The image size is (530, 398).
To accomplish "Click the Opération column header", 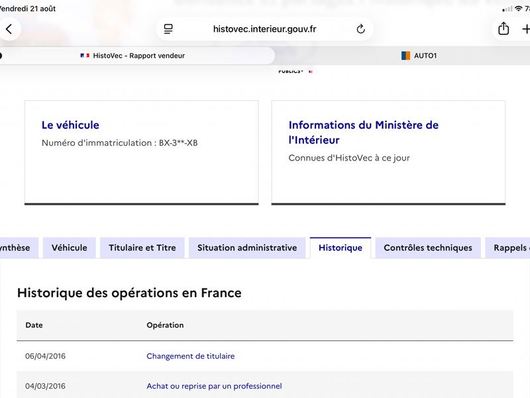I will click(x=165, y=325).
